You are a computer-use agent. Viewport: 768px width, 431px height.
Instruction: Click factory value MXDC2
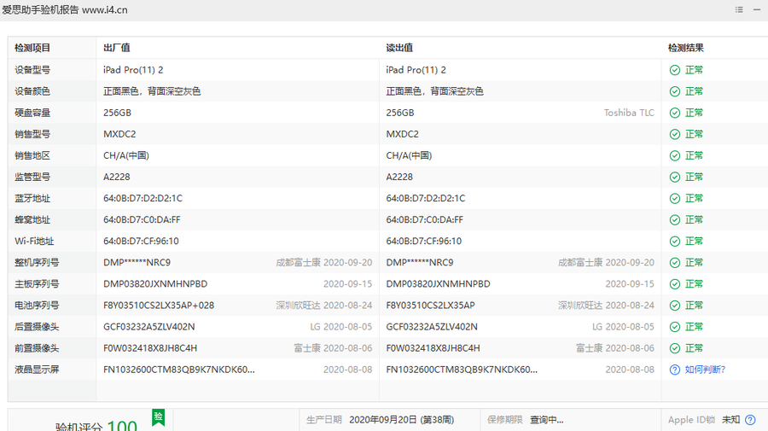(x=119, y=134)
